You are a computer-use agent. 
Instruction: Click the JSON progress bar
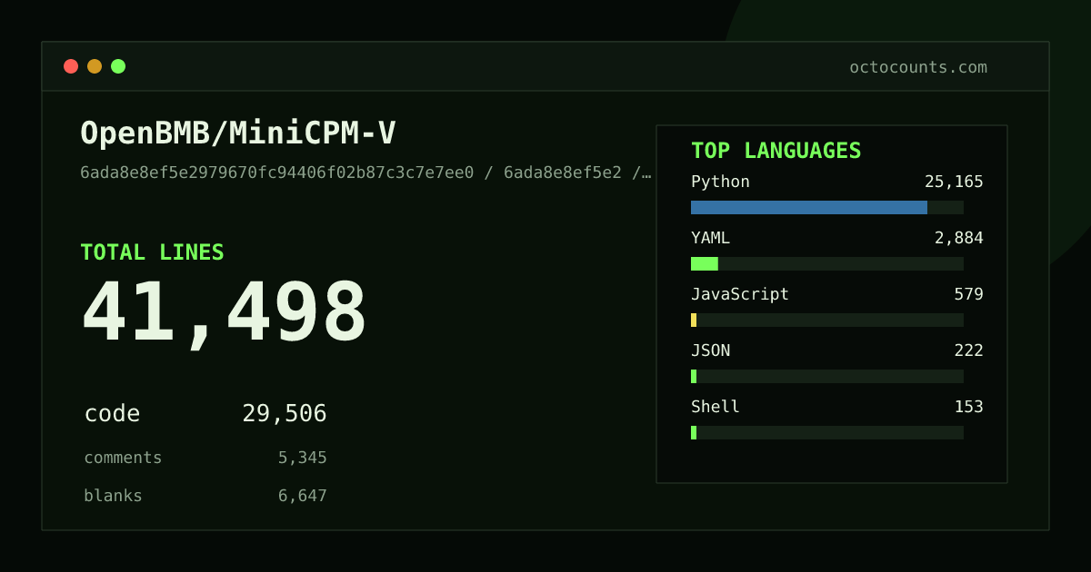click(x=827, y=377)
